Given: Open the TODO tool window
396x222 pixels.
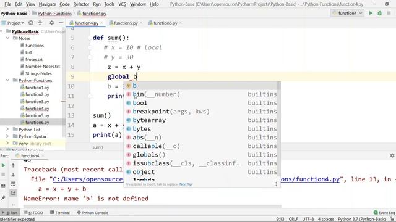Looking at the screenshot, I should [x=33, y=213].
